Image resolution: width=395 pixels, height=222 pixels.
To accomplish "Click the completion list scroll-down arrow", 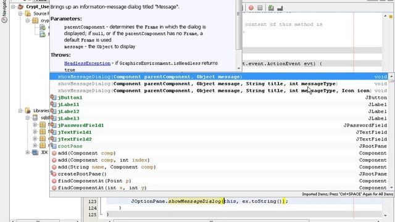I will coord(391,187).
